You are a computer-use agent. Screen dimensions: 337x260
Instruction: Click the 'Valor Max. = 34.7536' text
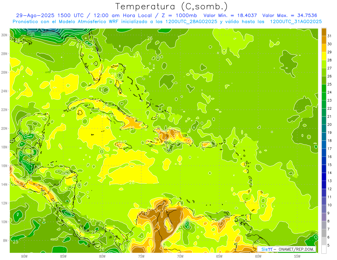[x=290, y=15]
